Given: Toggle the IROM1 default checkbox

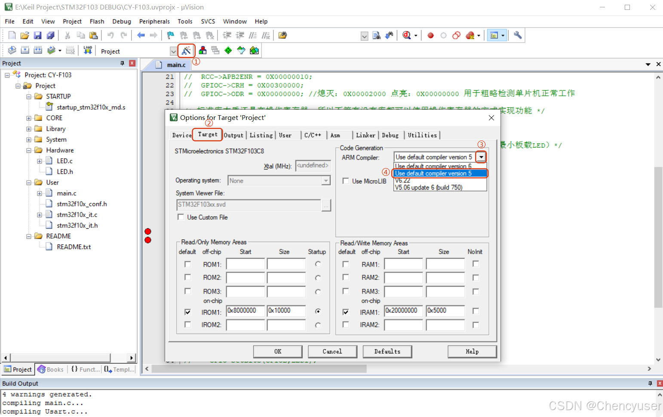Looking at the screenshot, I should click(187, 312).
